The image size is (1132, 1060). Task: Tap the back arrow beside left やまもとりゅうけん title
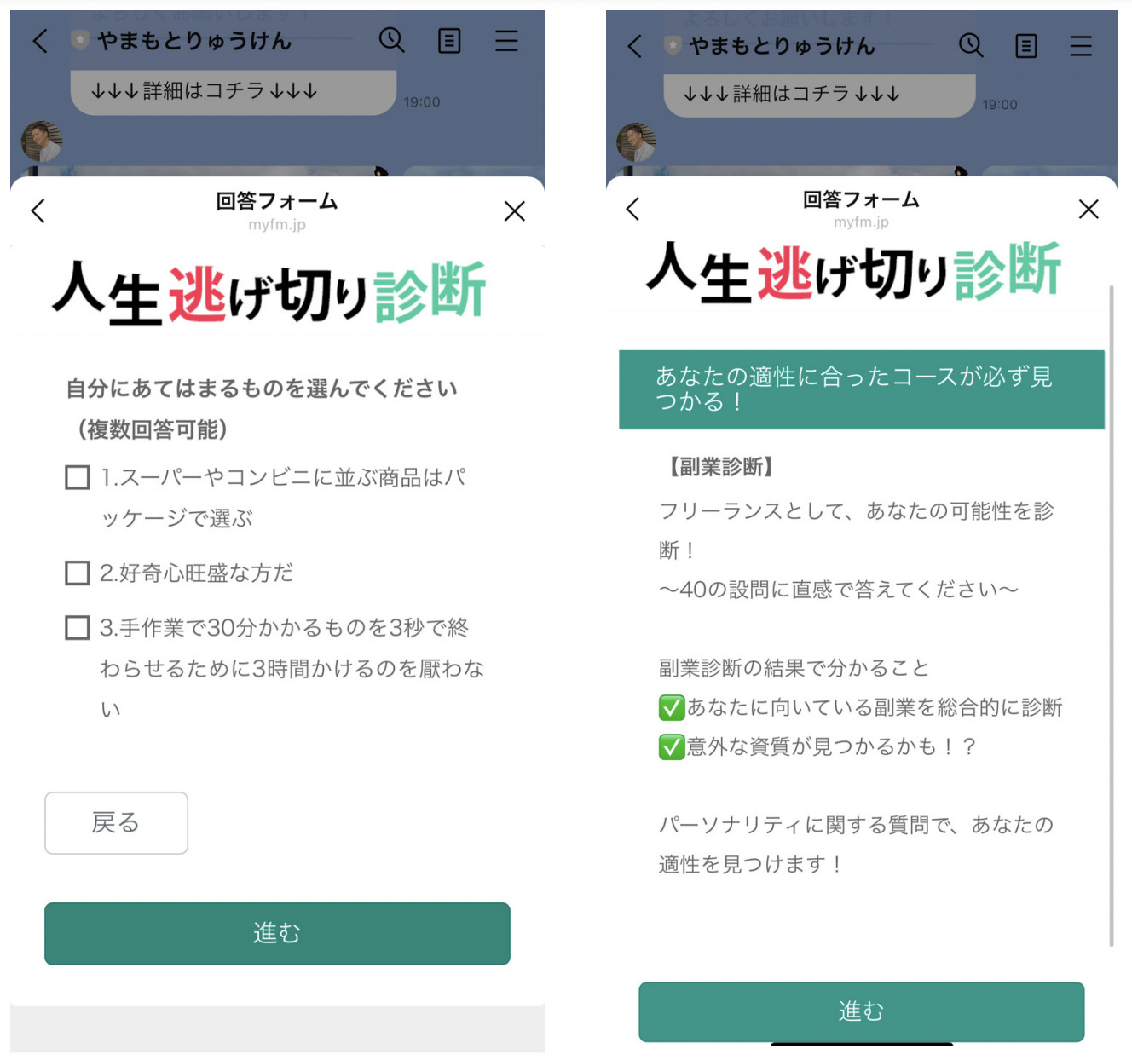click(x=40, y=40)
